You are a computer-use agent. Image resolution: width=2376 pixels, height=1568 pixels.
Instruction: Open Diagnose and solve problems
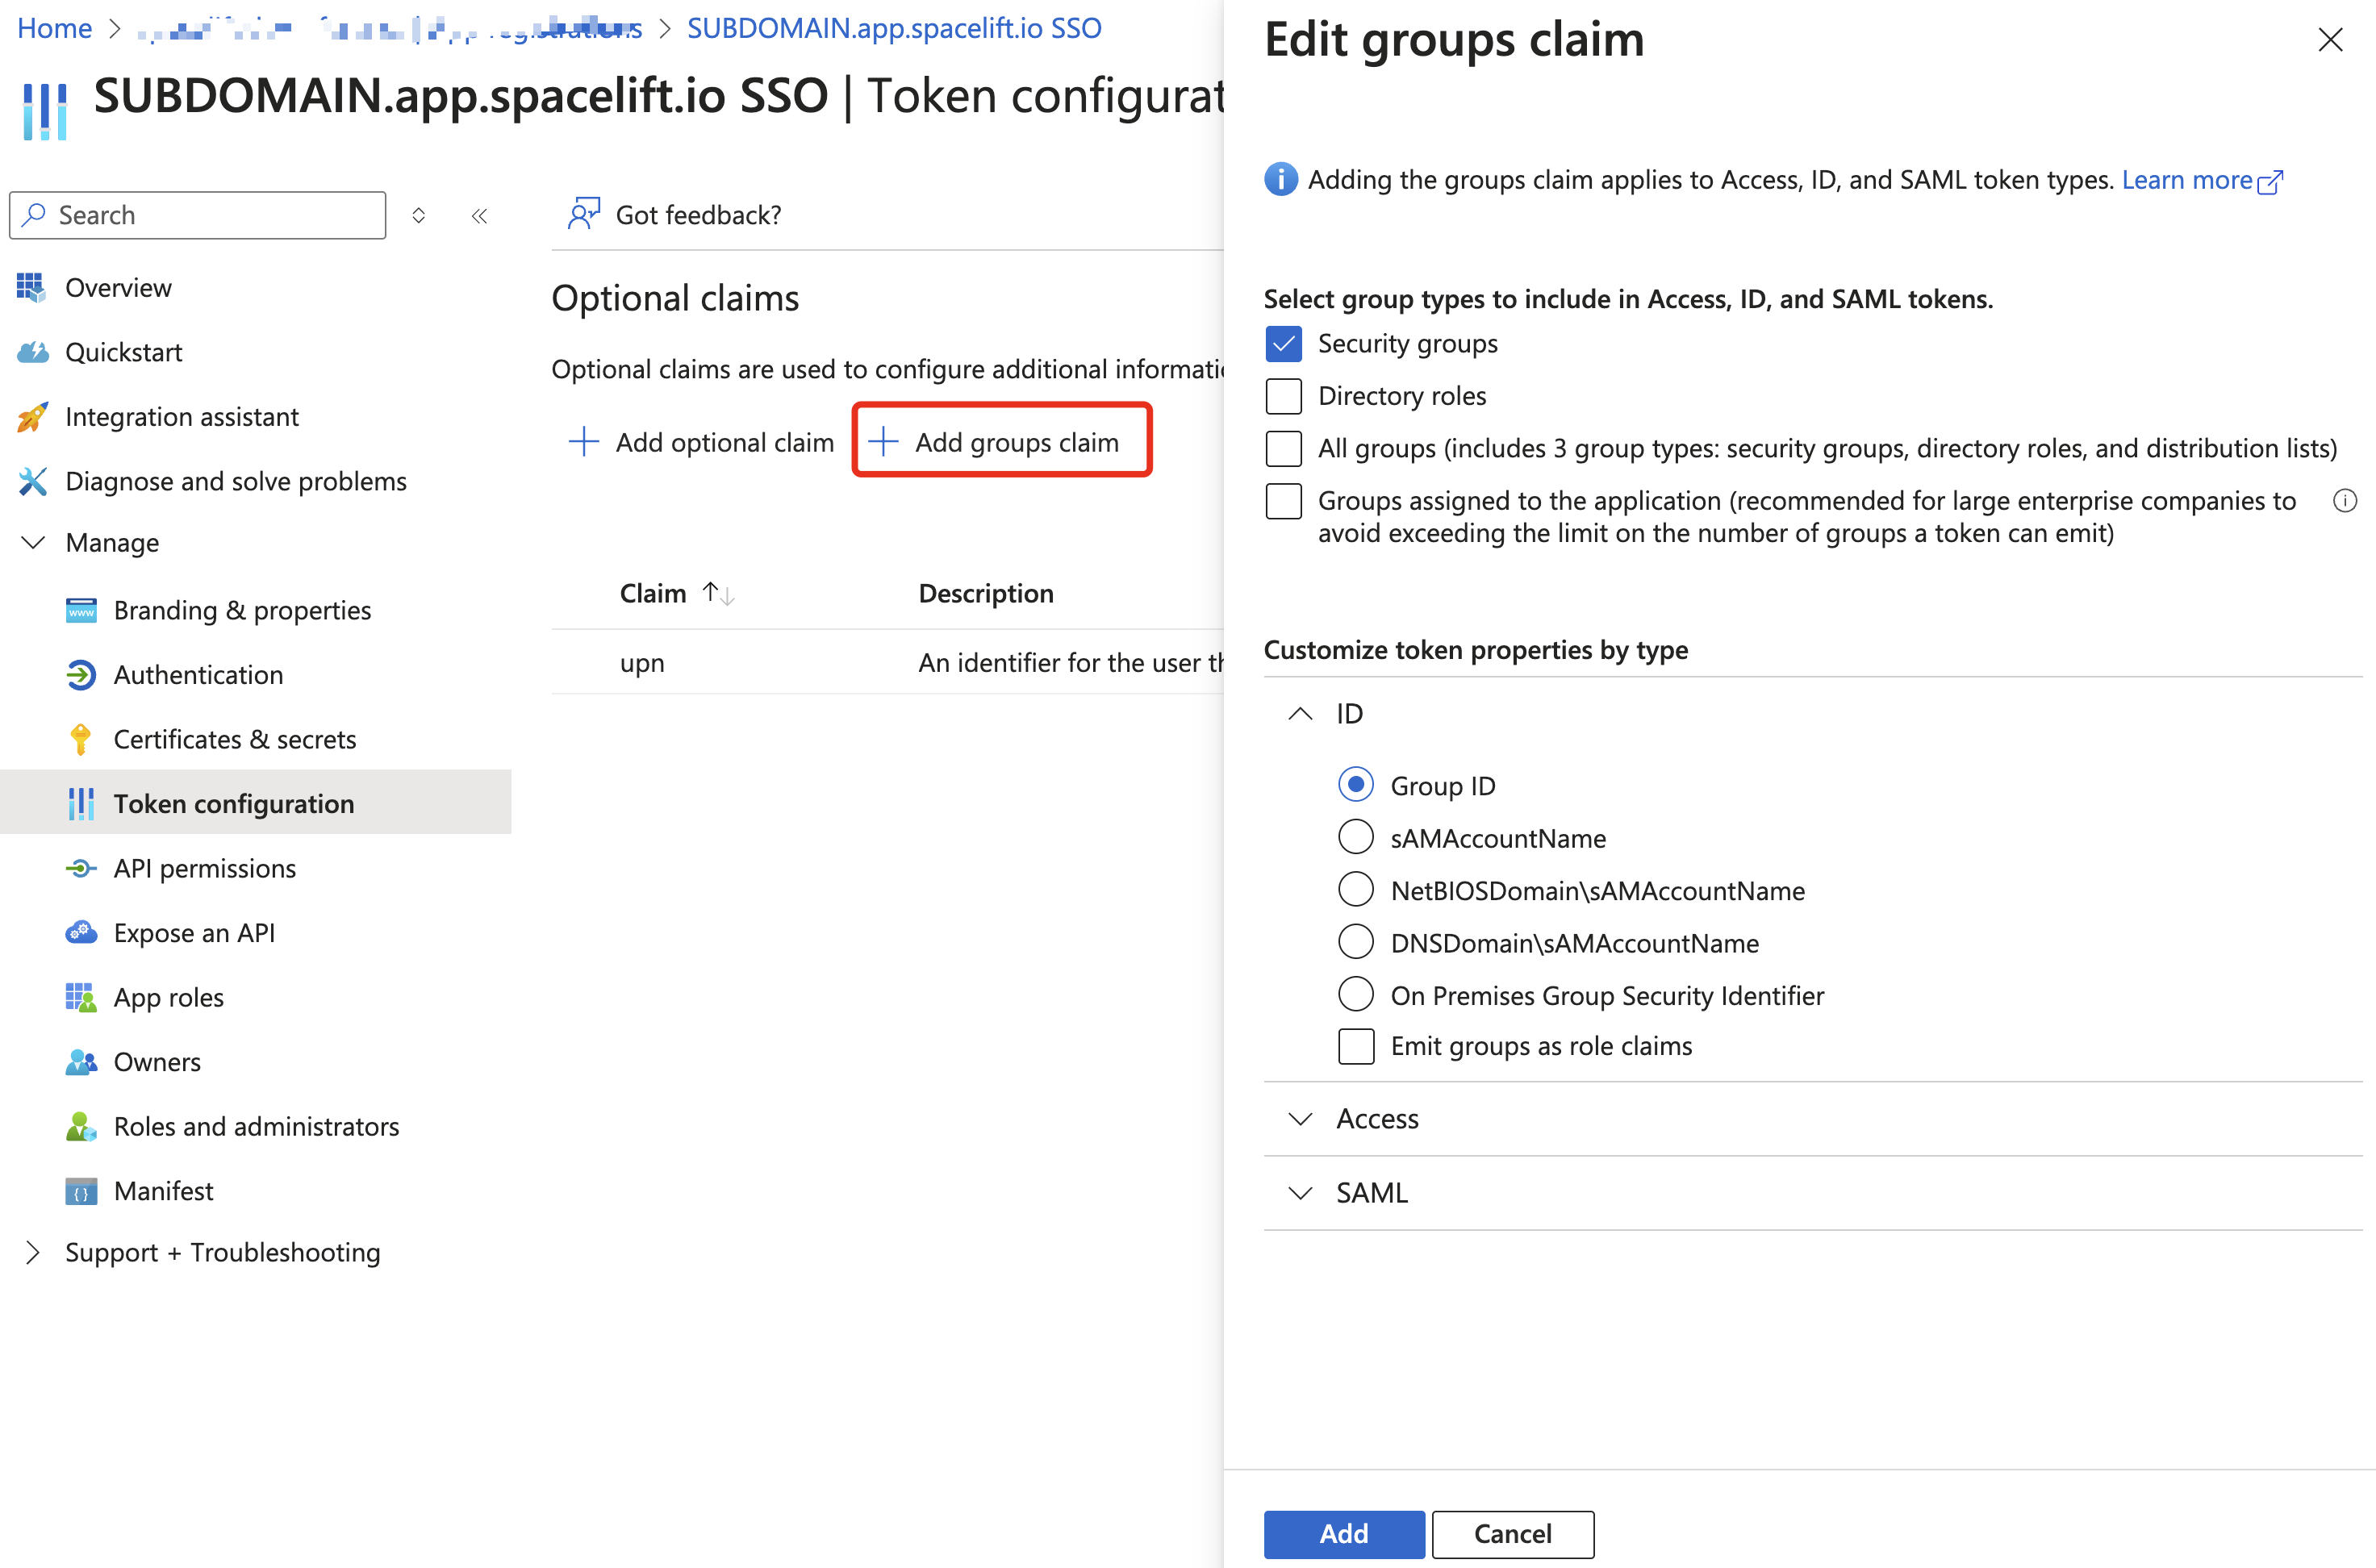[236, 481]
